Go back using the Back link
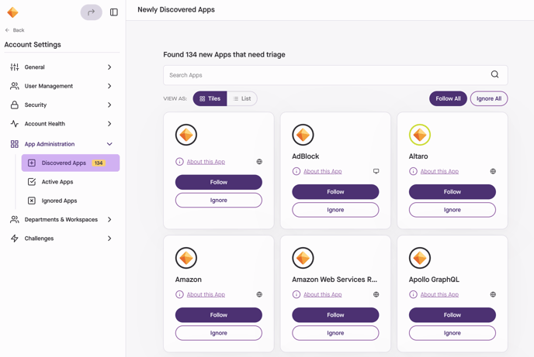The image size is (534, 357). [15, 30]
